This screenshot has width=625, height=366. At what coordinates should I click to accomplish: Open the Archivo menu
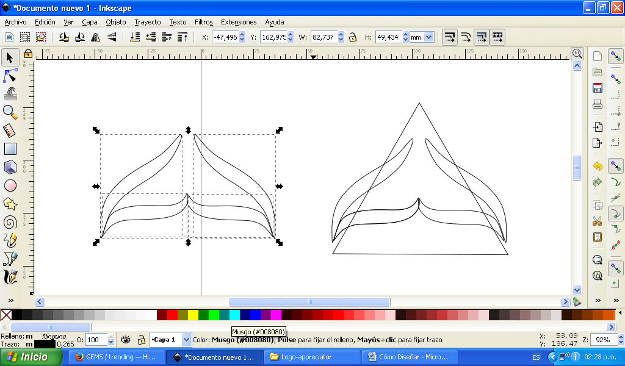click(15, 22)
